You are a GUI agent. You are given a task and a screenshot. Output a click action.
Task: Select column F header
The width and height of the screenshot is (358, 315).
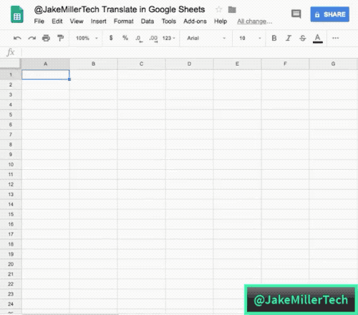click(x=285, y=64)
